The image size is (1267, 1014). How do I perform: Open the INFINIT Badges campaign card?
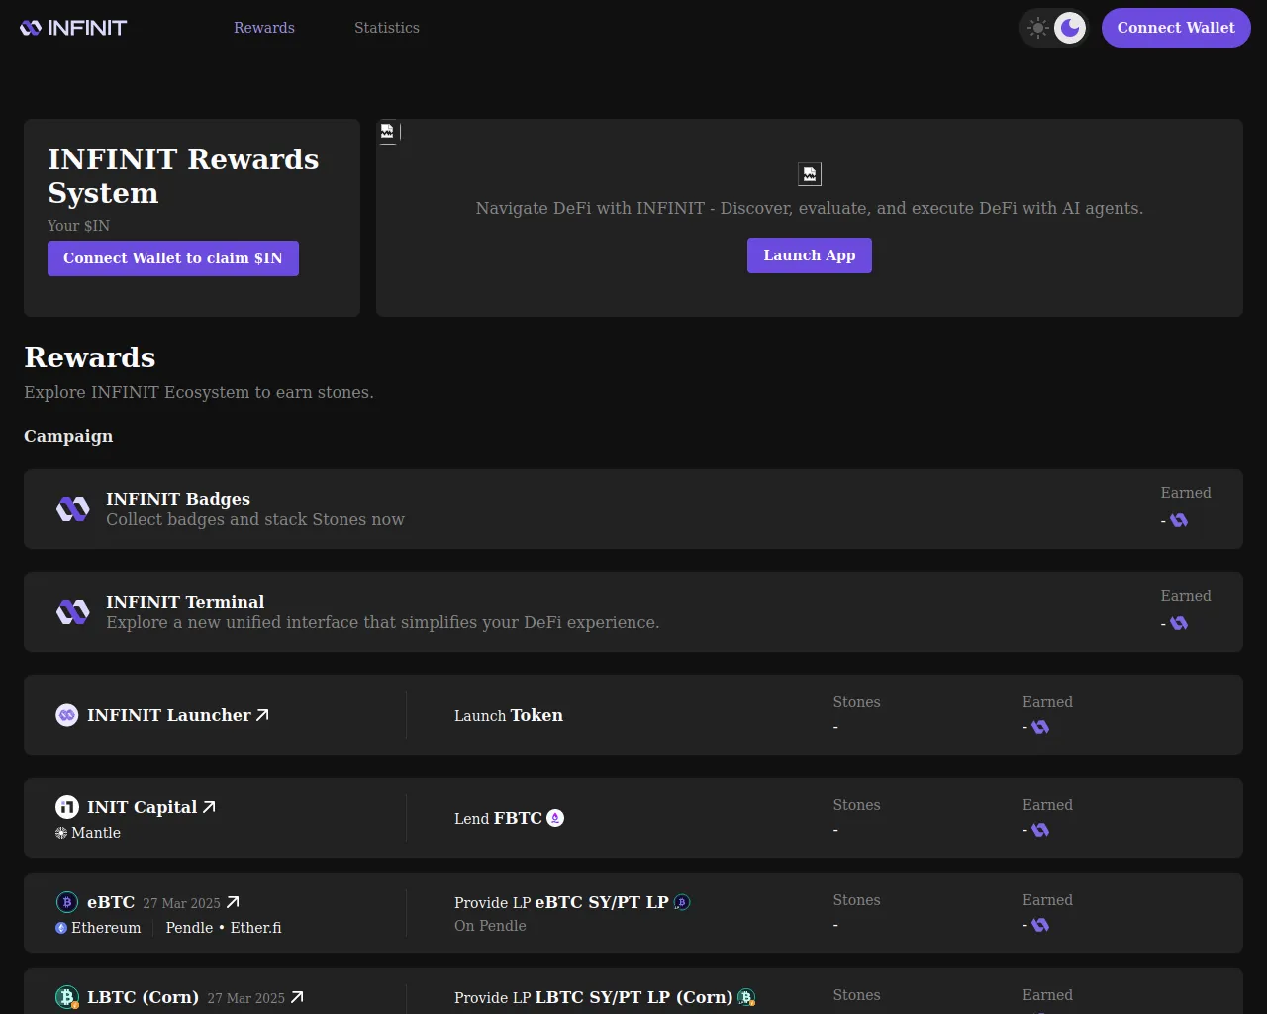click(x=633, y=509)
